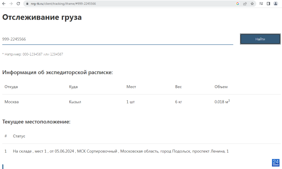Click the Кызыл destination cell

click(75, 102)
